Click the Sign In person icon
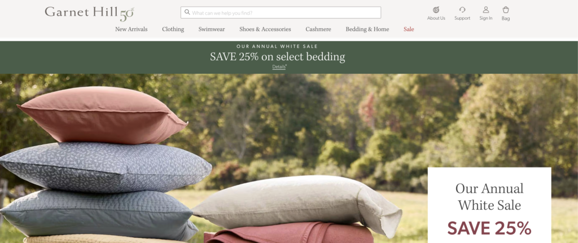Viewport: 578px width, 243px height. (486, 10)
